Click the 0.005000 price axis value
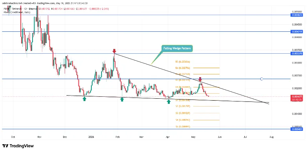 click(296, 11)
